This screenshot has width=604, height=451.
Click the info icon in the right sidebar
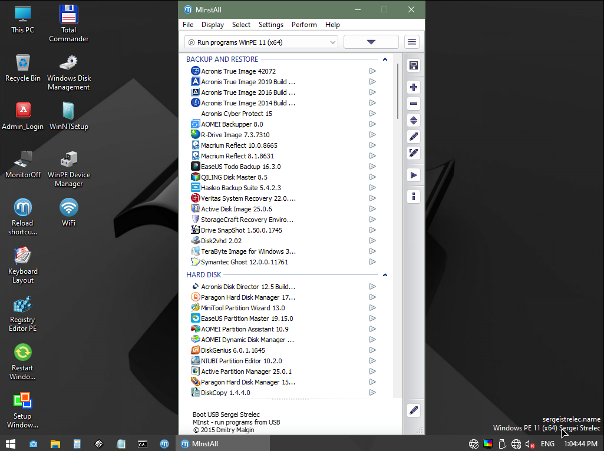point(414,197)
